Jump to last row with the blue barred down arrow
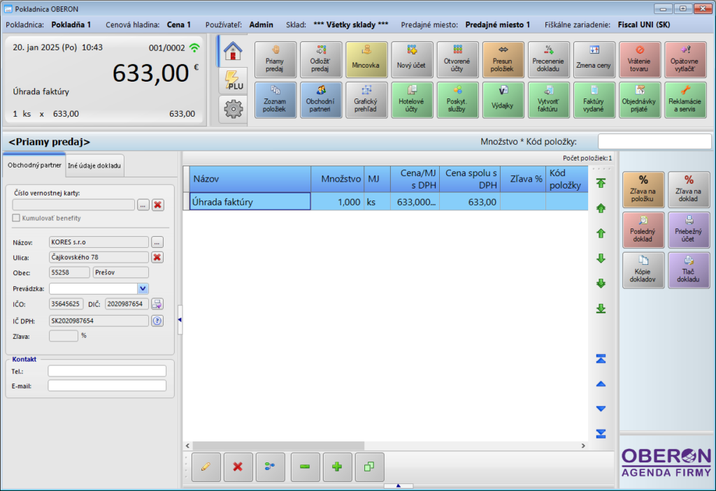The height and width of the screenshot is (491, 716). point(601,434)
